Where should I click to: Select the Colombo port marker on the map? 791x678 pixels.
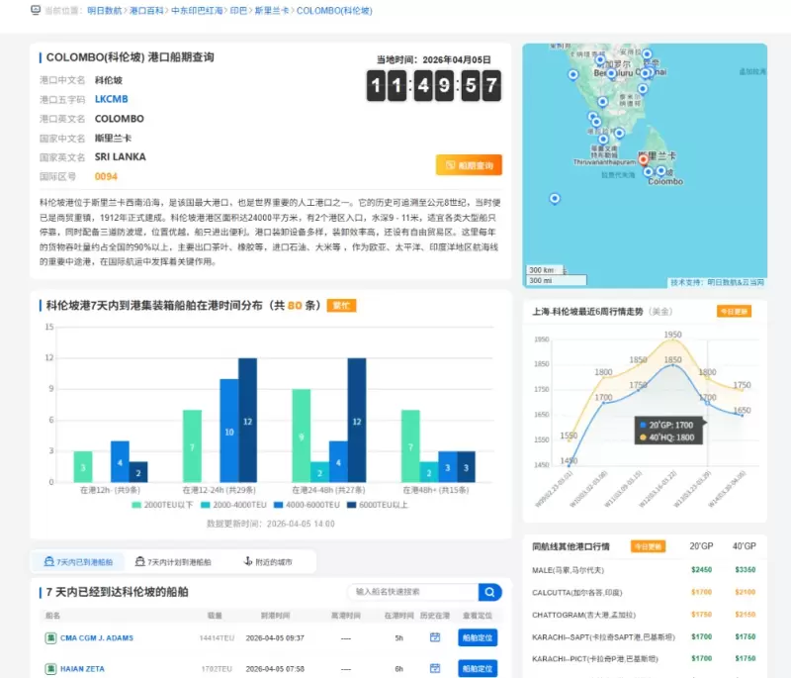[x=644, y=160]
